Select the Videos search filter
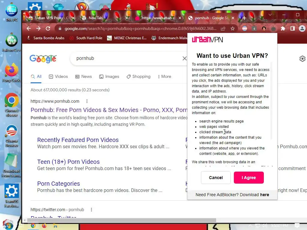This screenshot has height=230, width=307. click(x=58, y=76)
